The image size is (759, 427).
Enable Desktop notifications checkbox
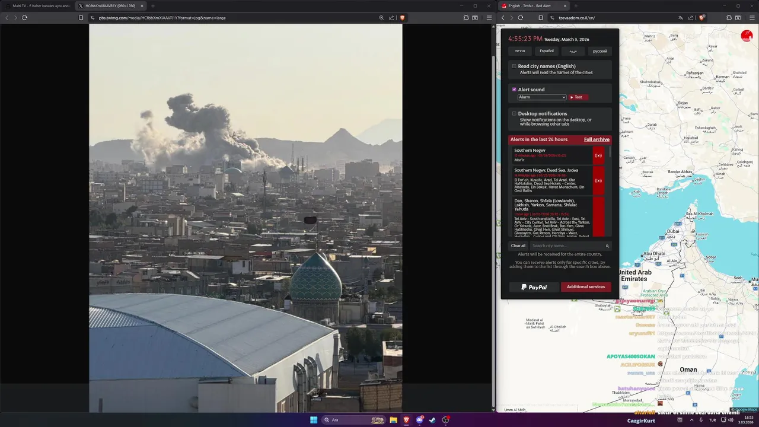514,113
